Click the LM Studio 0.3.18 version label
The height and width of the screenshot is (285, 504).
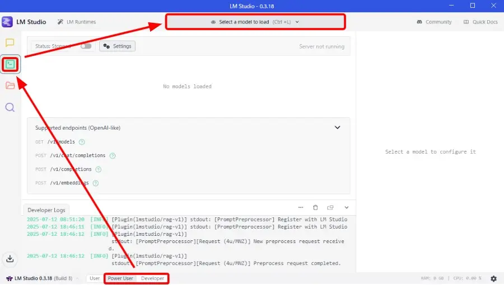pos(39,278)
